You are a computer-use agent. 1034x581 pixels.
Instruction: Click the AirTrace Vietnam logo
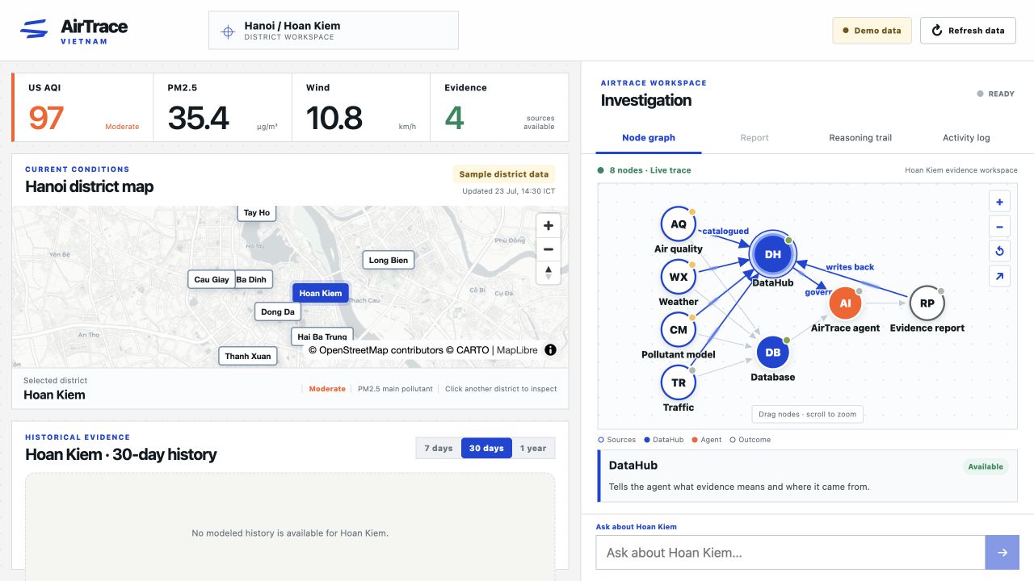(x=74, y=31)
